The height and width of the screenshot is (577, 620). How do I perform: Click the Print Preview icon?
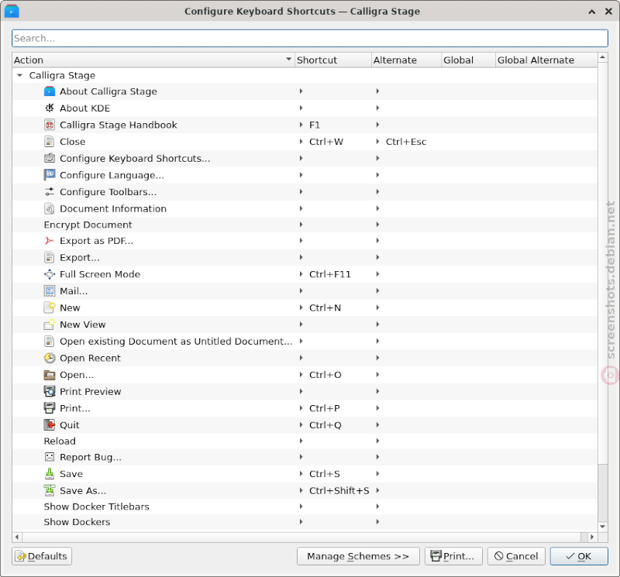tap(50, 391)
